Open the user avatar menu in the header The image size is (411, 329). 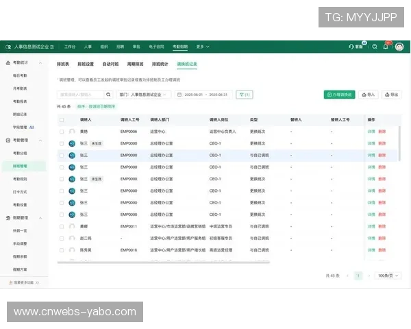pos(399,47)
